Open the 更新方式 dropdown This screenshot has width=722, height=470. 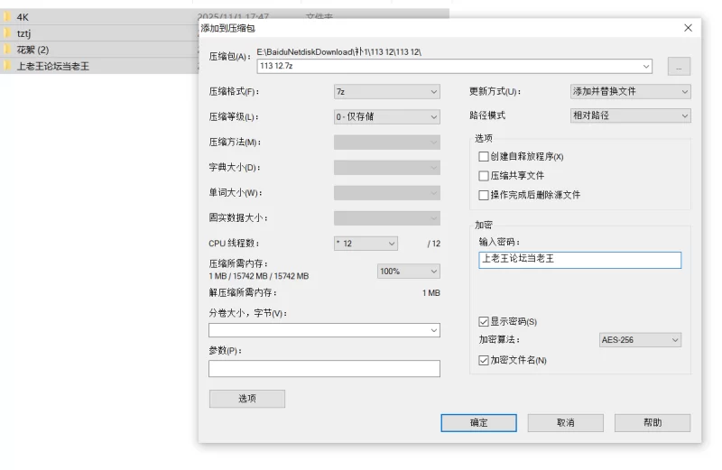(x=630, y=91)
